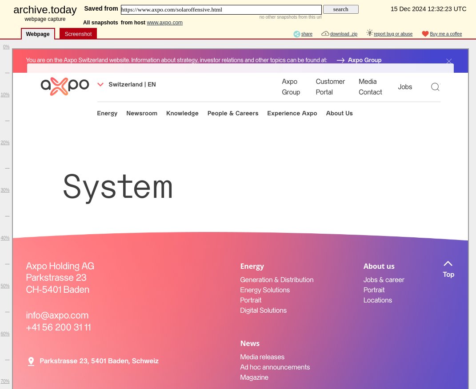Click the map pin location icon
This screenshot has height=389, width=476.
click(x=31, y=361)
